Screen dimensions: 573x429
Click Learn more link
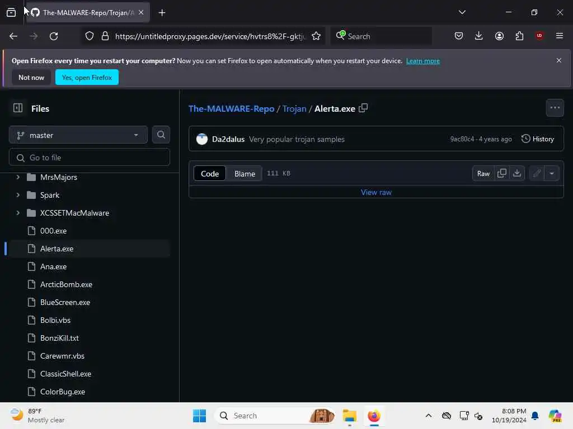click(x=423, y=61)
